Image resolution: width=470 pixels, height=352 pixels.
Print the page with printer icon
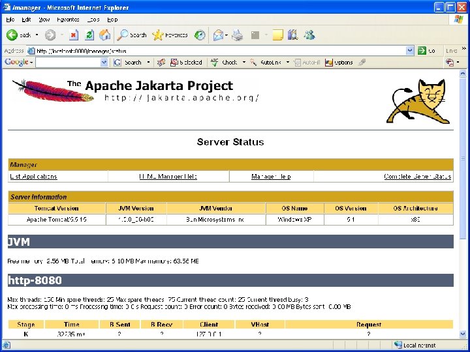pyautogui.click(x=238, y=35)
